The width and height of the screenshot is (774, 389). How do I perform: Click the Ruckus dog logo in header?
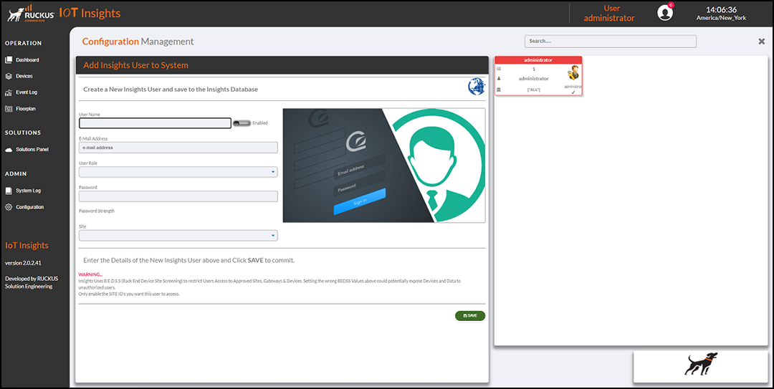[31, 14]
